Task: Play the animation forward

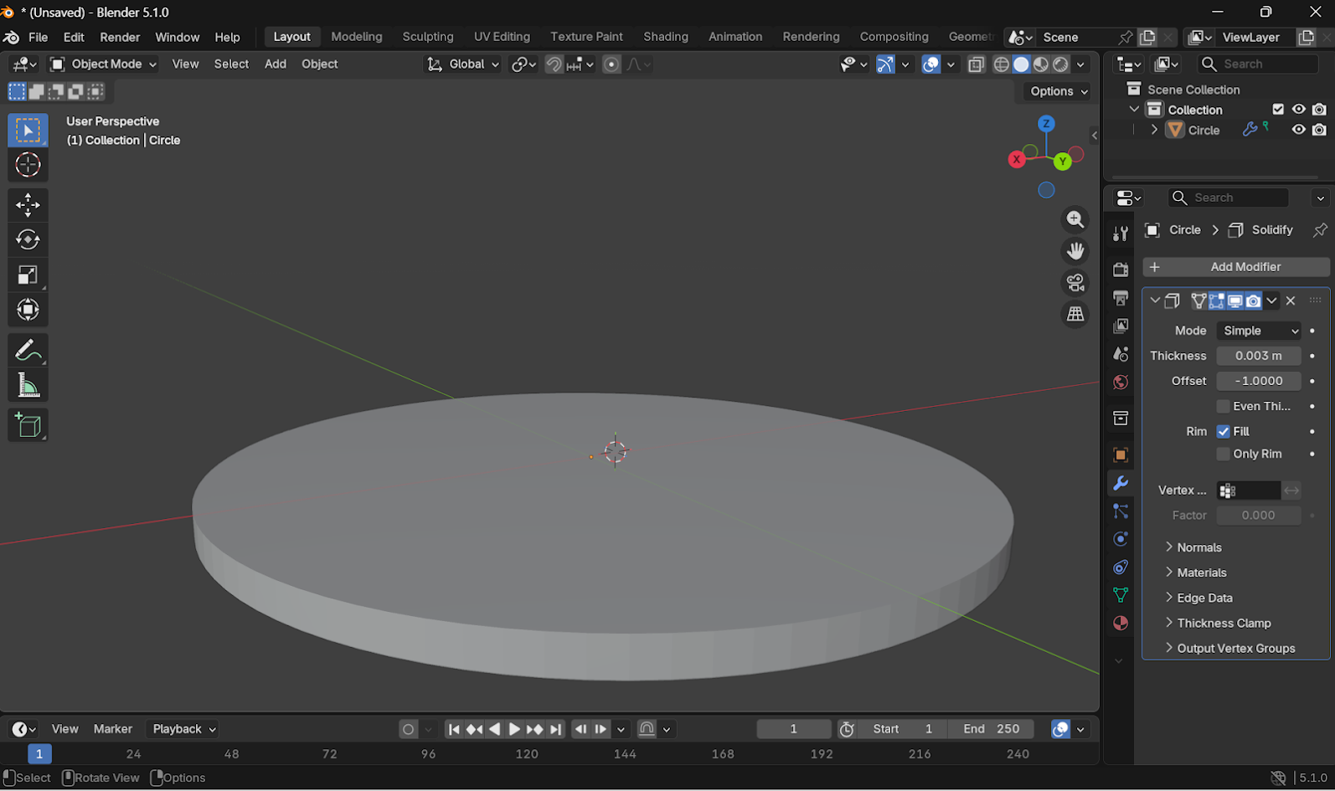Action: [514, 729]
